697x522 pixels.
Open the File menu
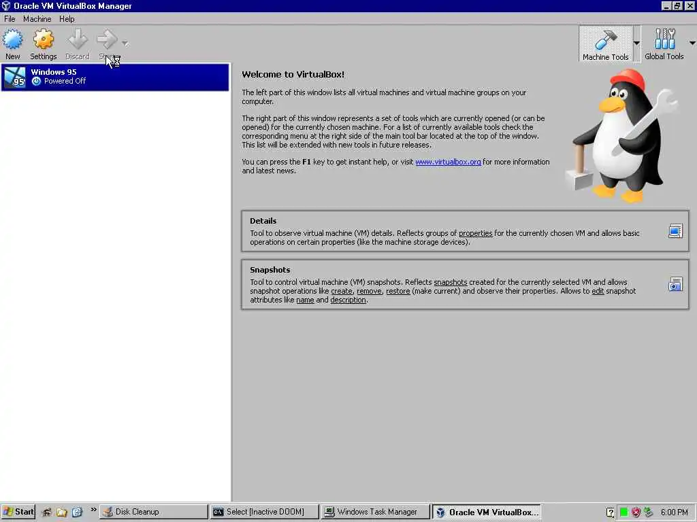10,18
